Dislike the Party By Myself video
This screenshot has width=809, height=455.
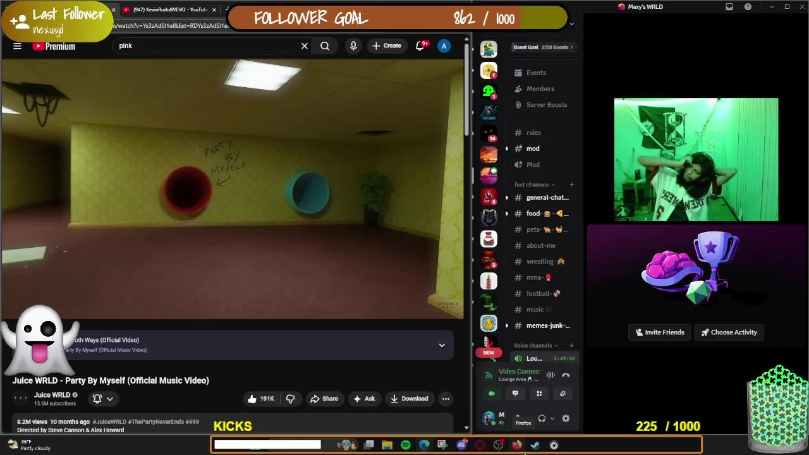(x=291, y=399)
